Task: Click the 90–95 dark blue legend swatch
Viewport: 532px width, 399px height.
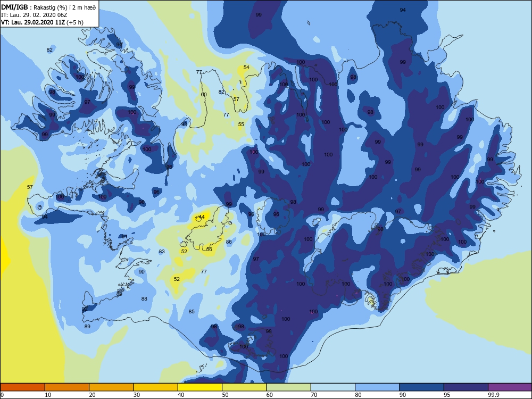Action: [422, 387]
